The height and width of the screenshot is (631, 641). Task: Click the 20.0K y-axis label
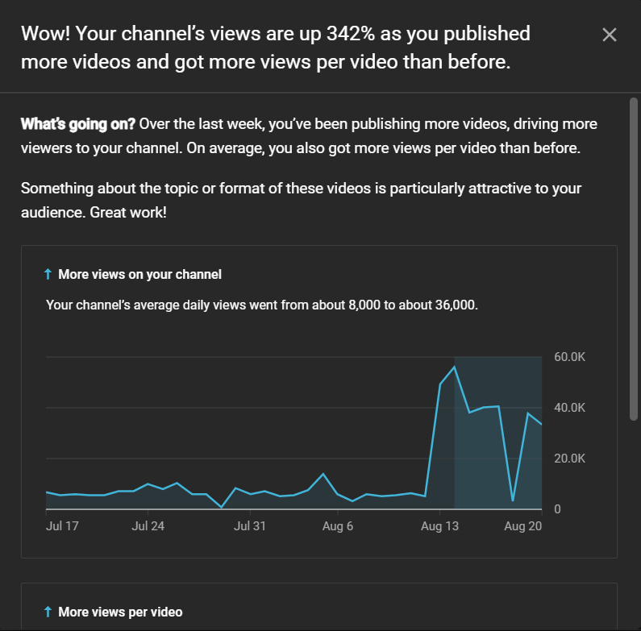(569, 459)
